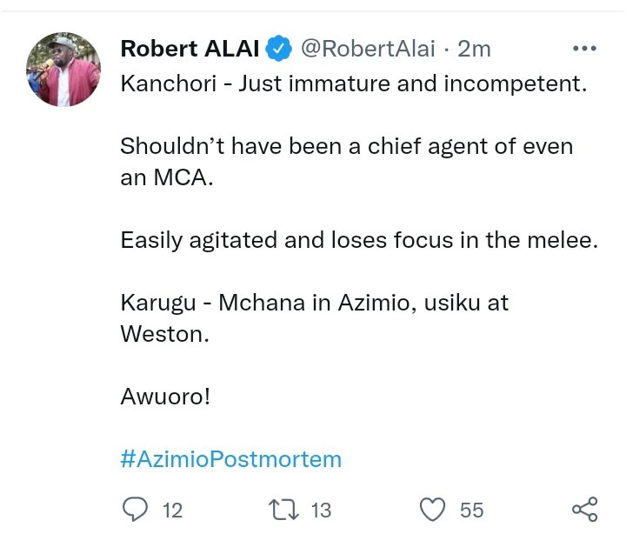626x534 pixels.
Task: Click the 'Shouldn't have been a chief agent' line
Action: 346,146
